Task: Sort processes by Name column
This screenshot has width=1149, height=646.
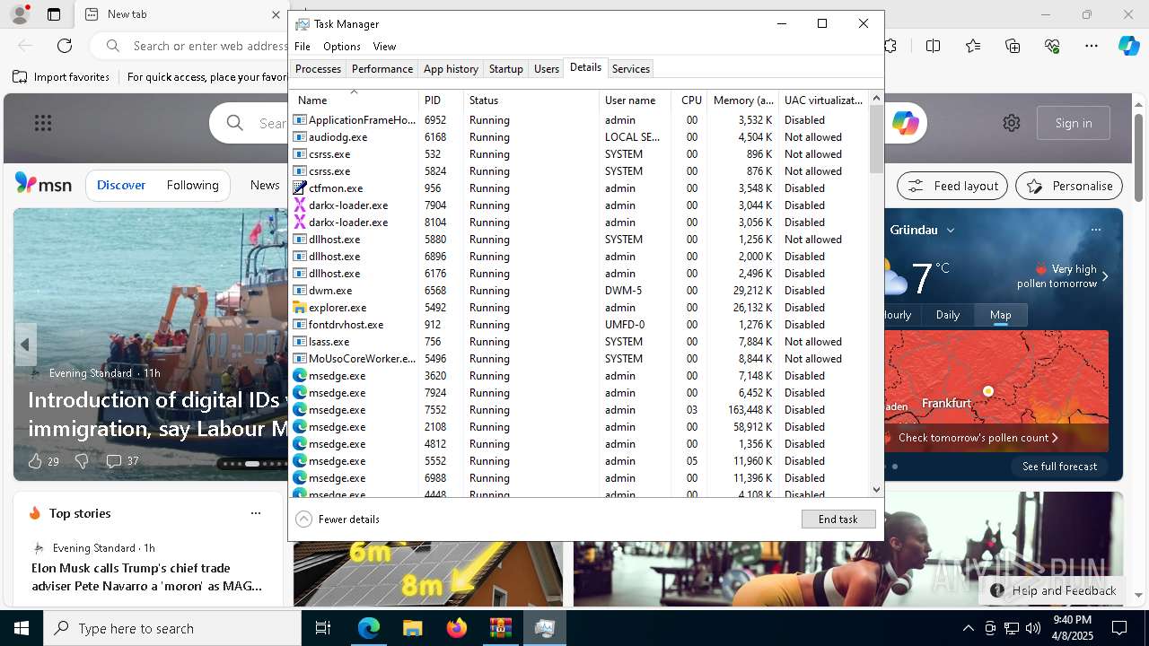Action: point(355,100)
